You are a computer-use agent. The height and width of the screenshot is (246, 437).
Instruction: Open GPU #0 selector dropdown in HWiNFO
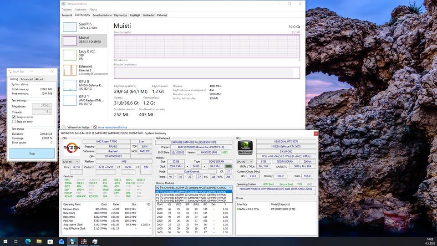[x=244, y=161]
